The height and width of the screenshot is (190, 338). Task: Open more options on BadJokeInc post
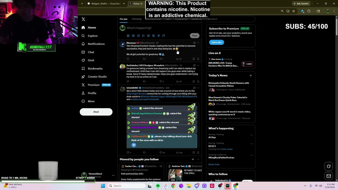click(198, 65)
